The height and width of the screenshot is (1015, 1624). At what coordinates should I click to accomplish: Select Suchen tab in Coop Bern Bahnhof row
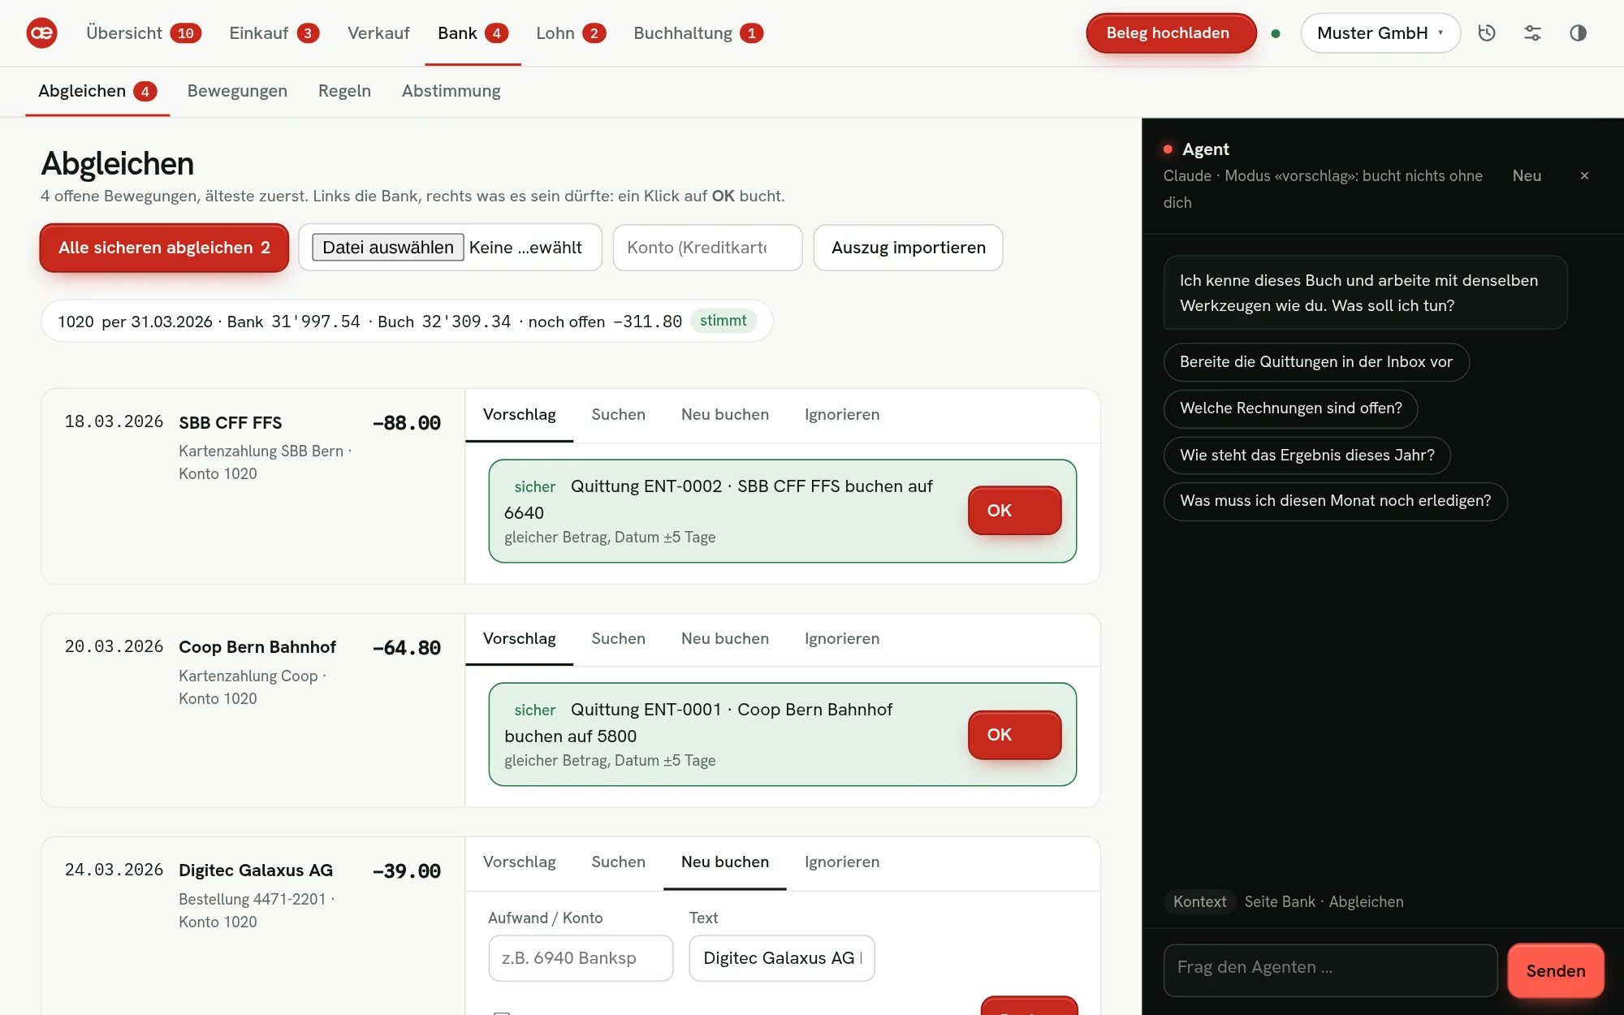point(618,639)
